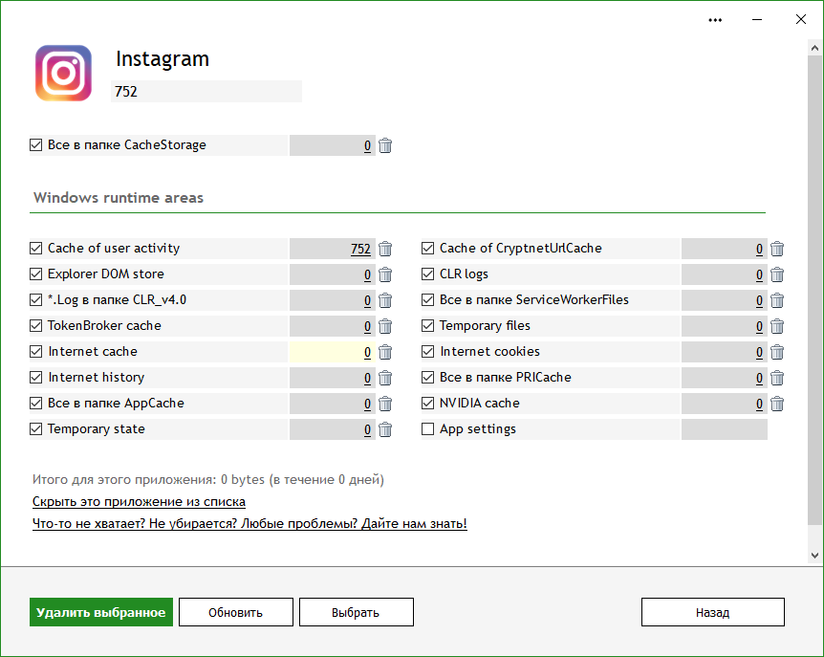Open the 0 value link for NVIDIA cache
This screenshot has width=824, height=657.
coord(759,404)
